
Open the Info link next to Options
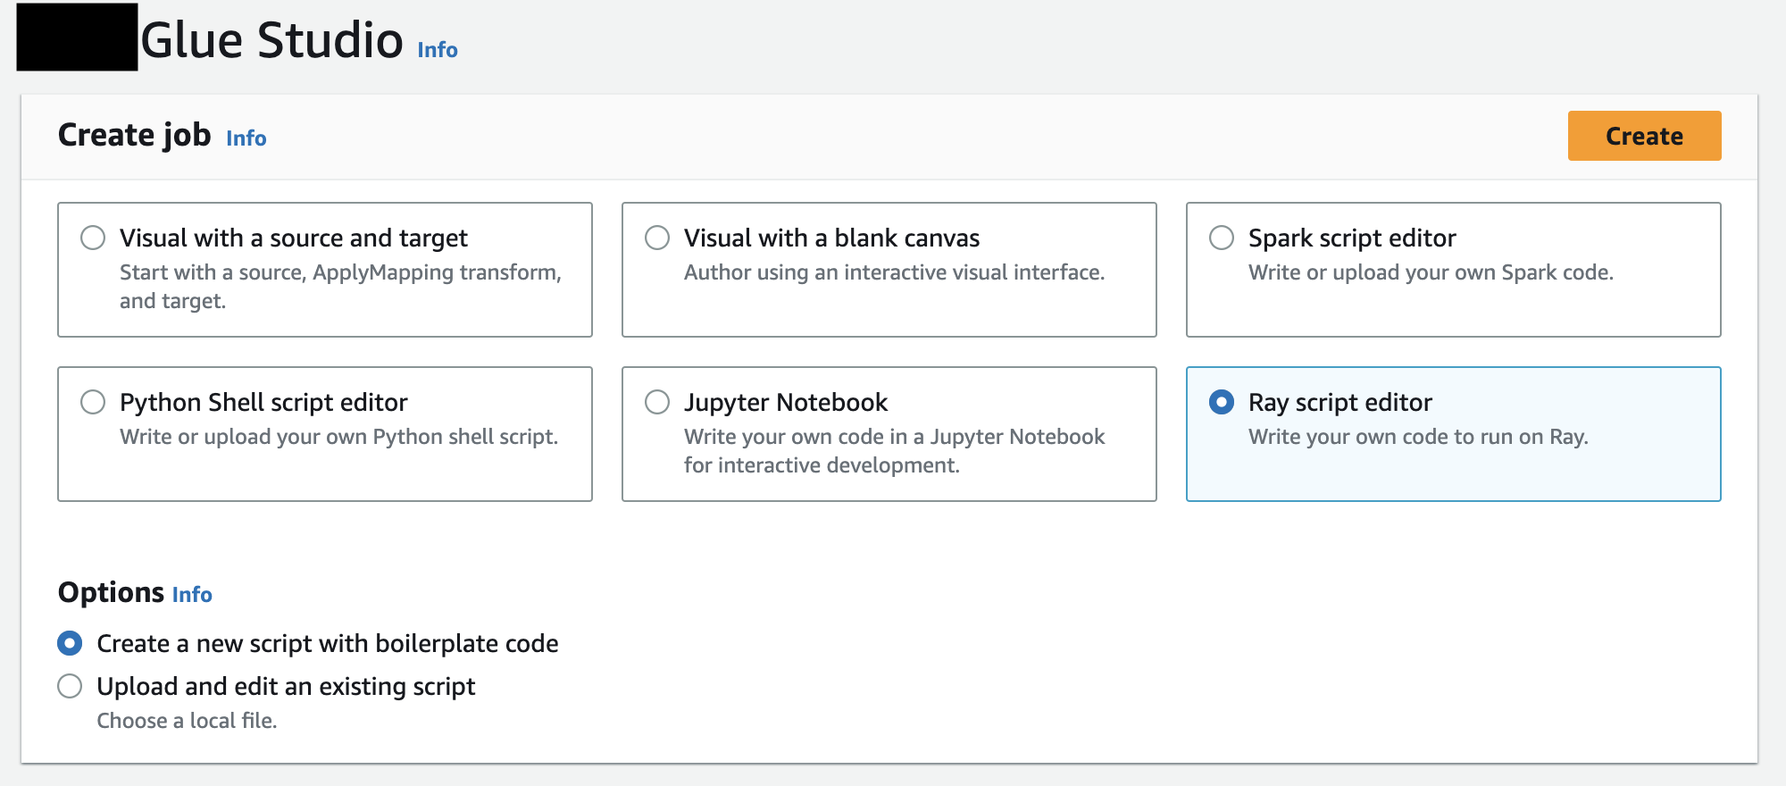pyautogui.click(x=192, y=595)
